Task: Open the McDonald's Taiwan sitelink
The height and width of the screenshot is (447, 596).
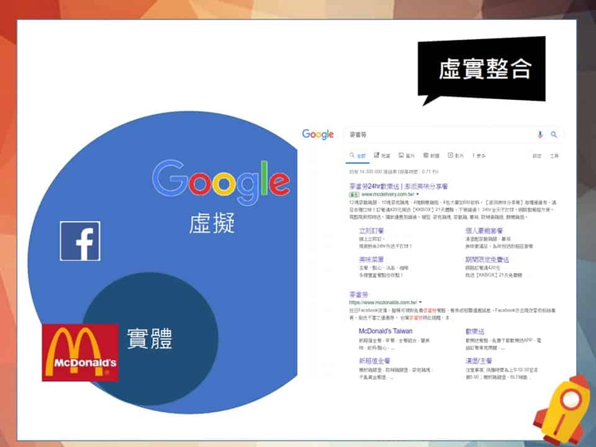Action: click(x=386, y=331)
